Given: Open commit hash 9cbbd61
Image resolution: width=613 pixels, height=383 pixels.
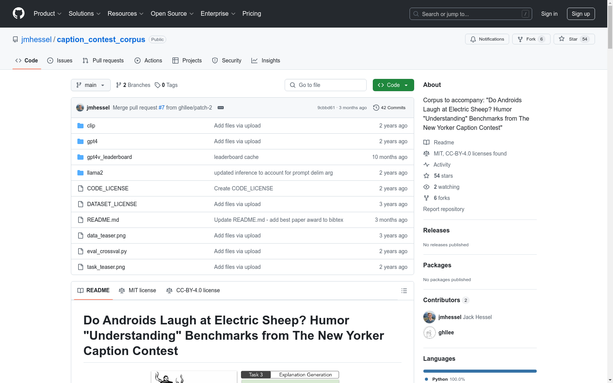Looking at the screenshot, I should (x=326, y=108).
